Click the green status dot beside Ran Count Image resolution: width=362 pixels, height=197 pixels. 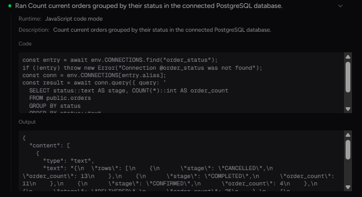pyautogui.click(x=10, y=6)
